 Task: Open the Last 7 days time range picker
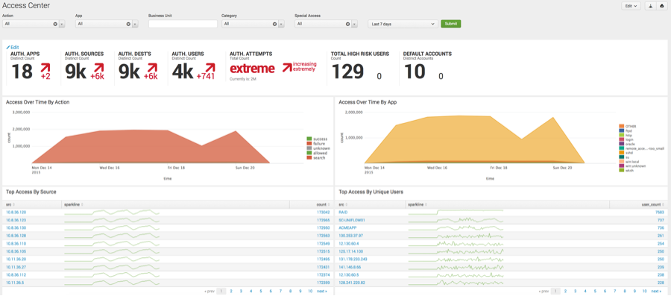403,24
